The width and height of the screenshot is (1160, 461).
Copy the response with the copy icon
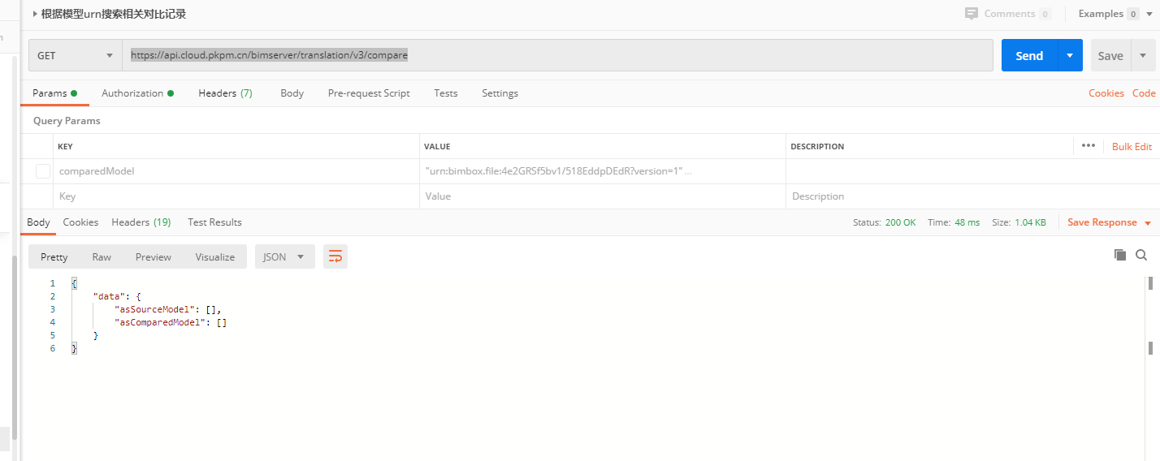click(x=1120, y=255)
